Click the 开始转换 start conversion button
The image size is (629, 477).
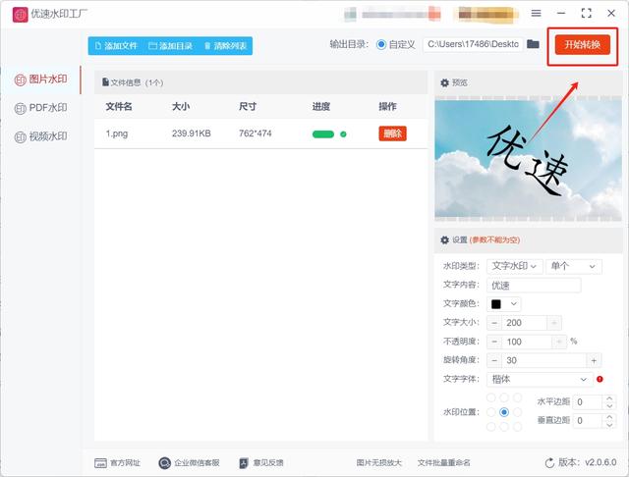tap(583, 44)
